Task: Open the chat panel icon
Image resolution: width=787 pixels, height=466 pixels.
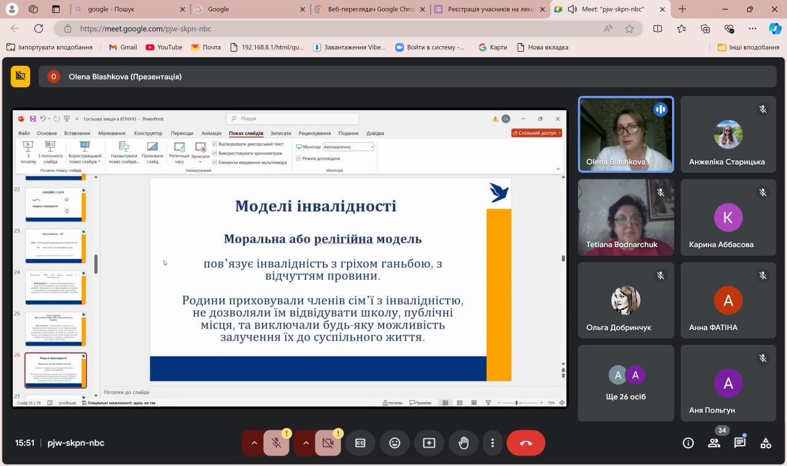Action: (740, 443)
